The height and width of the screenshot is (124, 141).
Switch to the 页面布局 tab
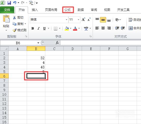(x=51, y=10)
